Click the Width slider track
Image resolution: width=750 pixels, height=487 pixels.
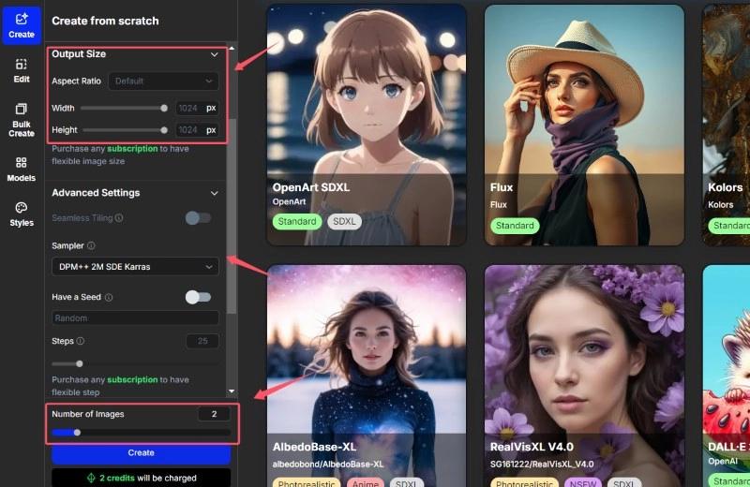coord(111,108)
